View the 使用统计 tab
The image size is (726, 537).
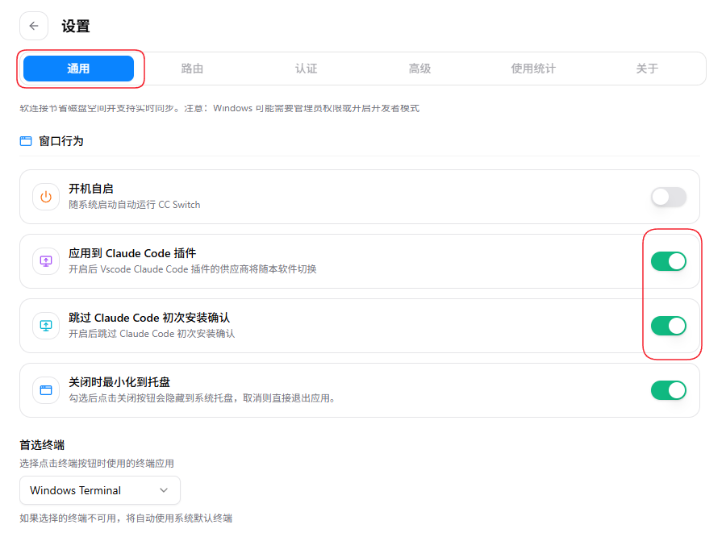[533, 69]
